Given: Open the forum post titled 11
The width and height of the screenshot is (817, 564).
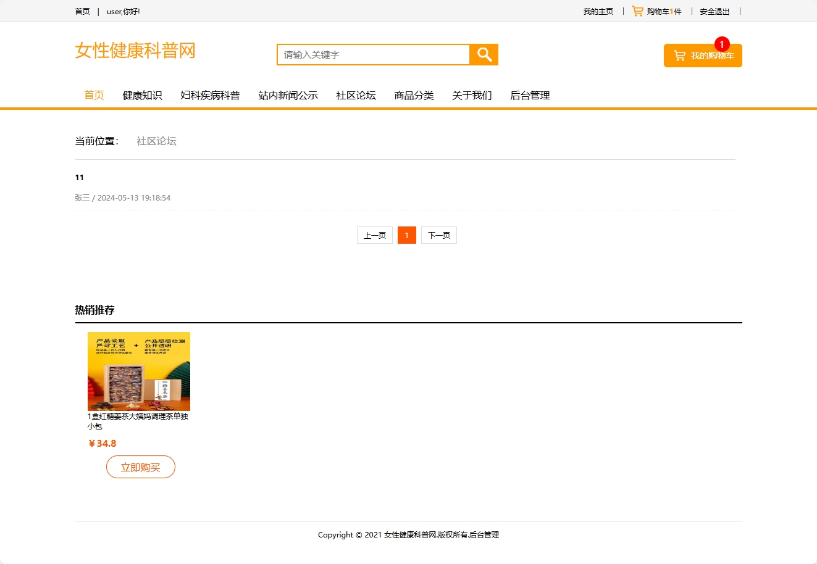Looking at the screenshot, I should click(79, 177).
